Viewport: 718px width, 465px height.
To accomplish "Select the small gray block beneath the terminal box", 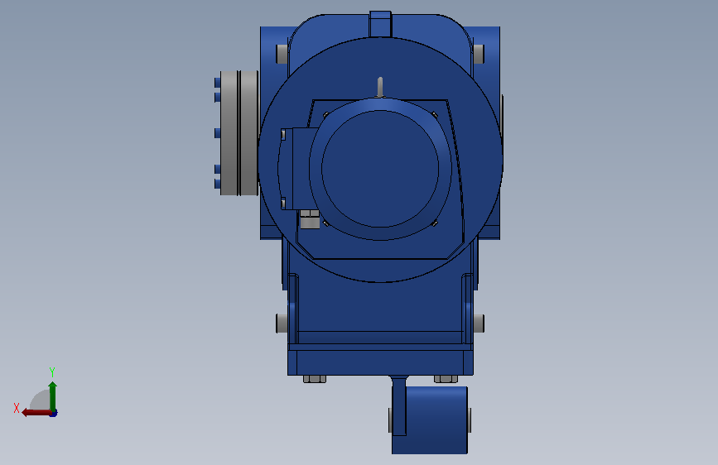I will [310, 220].
